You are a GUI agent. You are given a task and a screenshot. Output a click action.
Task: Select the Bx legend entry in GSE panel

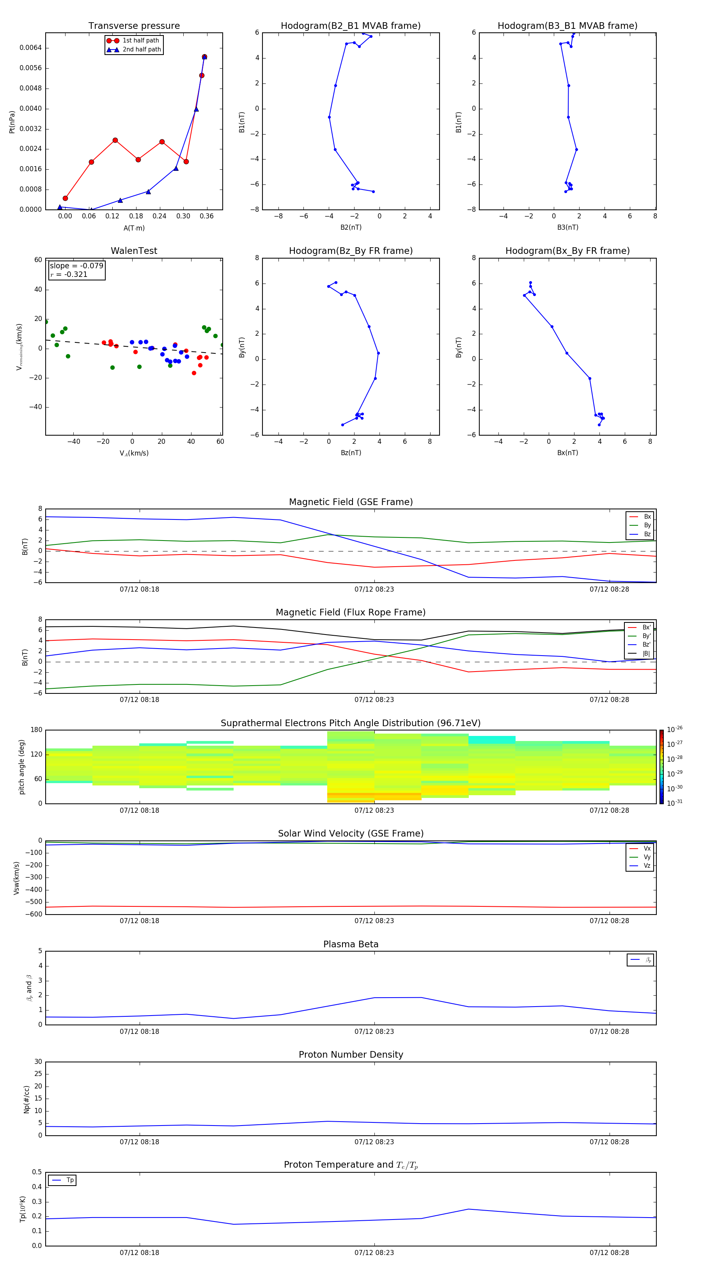click(640, 517)
